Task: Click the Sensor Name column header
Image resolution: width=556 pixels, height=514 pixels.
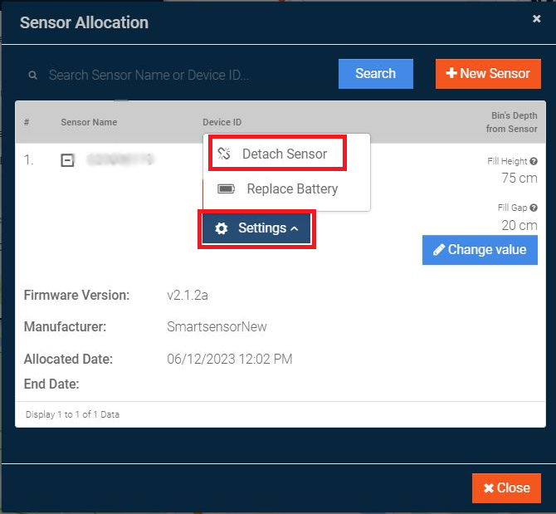Action: (89, 122)
